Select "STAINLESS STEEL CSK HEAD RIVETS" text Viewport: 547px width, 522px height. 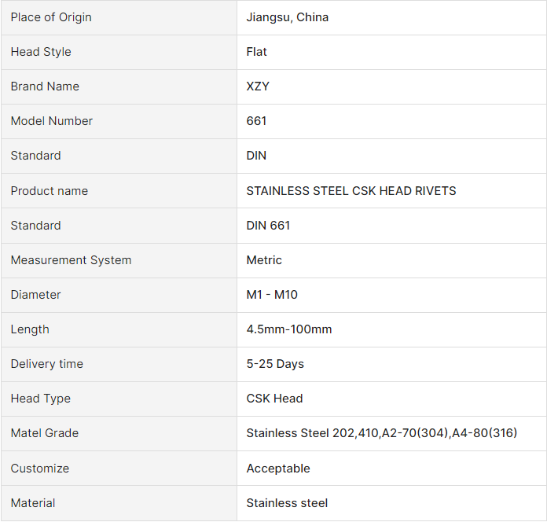point(351,191)
